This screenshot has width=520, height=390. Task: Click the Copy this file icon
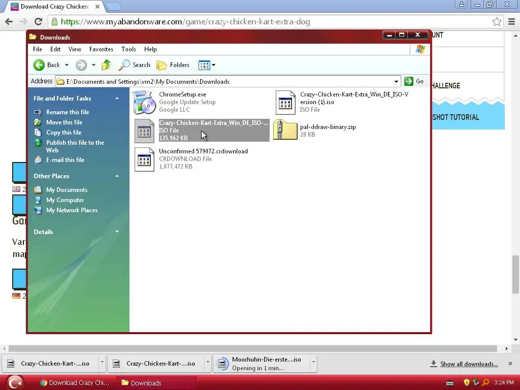[38, 133]
